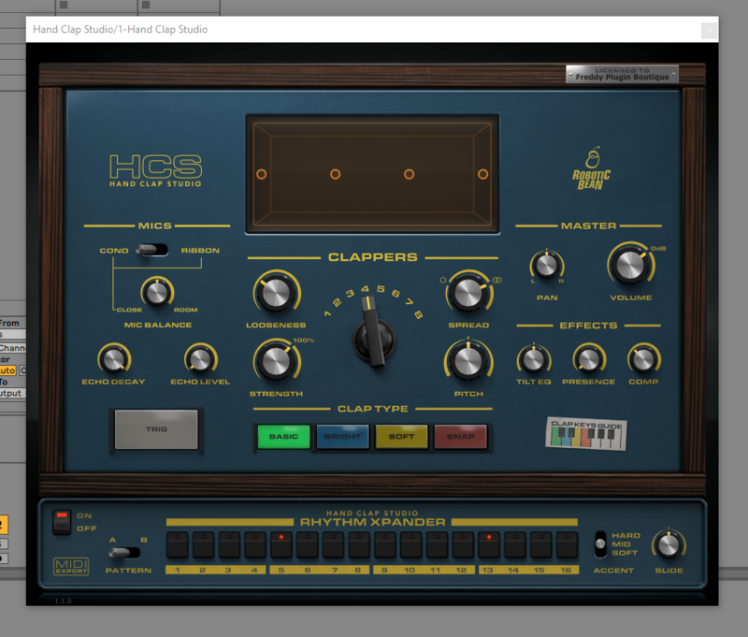Click the leftmost clapper position circle in display
The image size is (748, 637).
pyautogui.click(x=262, y=174)
